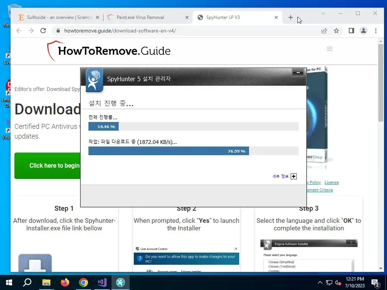Open File Explorer from the taskbar
The image size is (387, 290).
[46, 282]
